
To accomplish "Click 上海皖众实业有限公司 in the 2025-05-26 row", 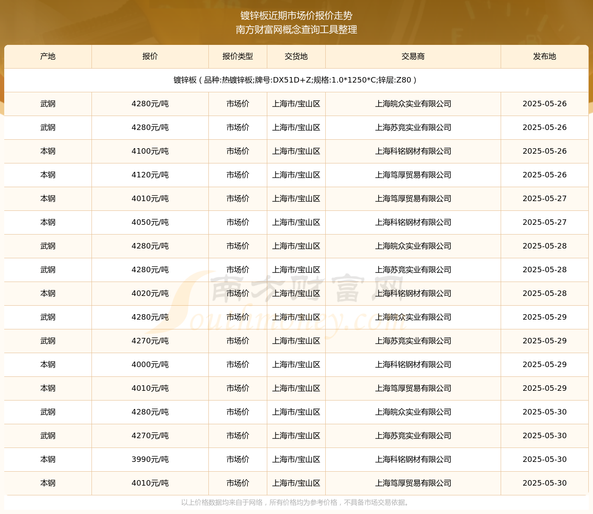I will 413,104.
